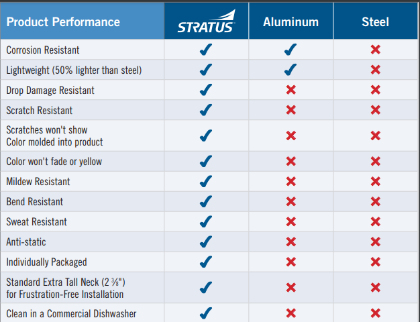
Task: Click Stratus checkmark for Scratch Resistant
Action: [206, 110]
